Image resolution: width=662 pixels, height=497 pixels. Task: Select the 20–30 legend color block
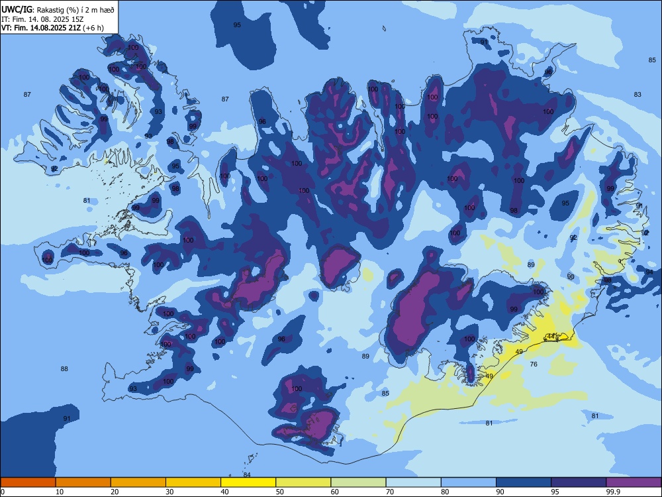point(138,482)
